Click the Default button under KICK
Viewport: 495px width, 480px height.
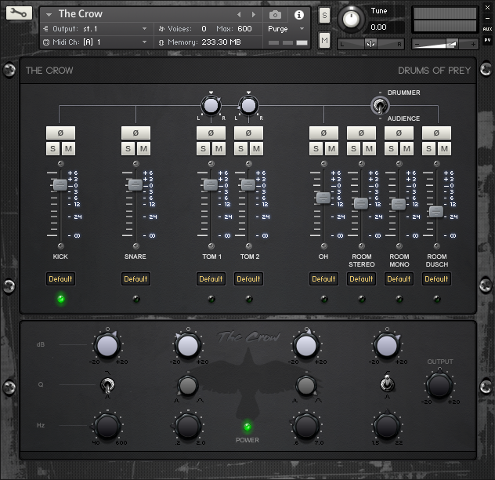tap(60, 278)
